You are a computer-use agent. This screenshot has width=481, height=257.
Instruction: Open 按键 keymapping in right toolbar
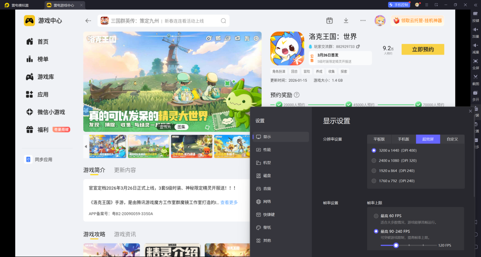(475, 17)
